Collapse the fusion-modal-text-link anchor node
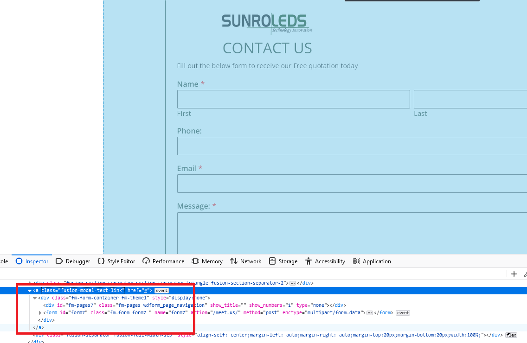The height and width of the screenshot is (343, 527). 30,291
